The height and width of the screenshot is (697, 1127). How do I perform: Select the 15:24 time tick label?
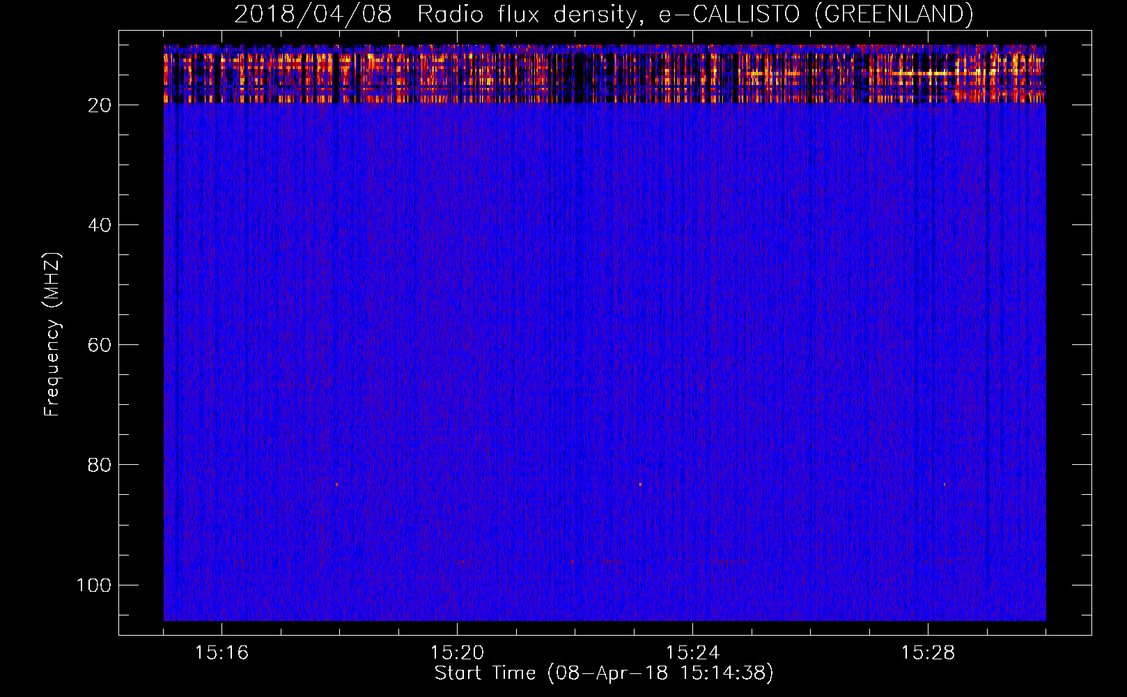[692, 652]
